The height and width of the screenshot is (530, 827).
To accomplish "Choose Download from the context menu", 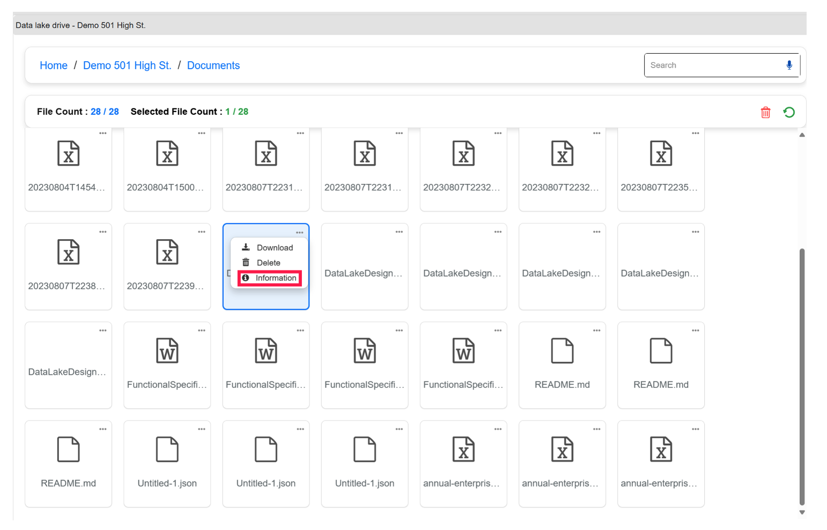I will click(x=274, y=248).
